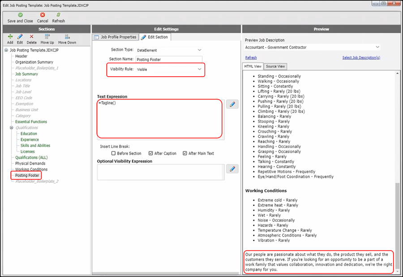Screen dimensions: 403x277
Task: Delete the selected section using the red X
Action: point(31,37)
